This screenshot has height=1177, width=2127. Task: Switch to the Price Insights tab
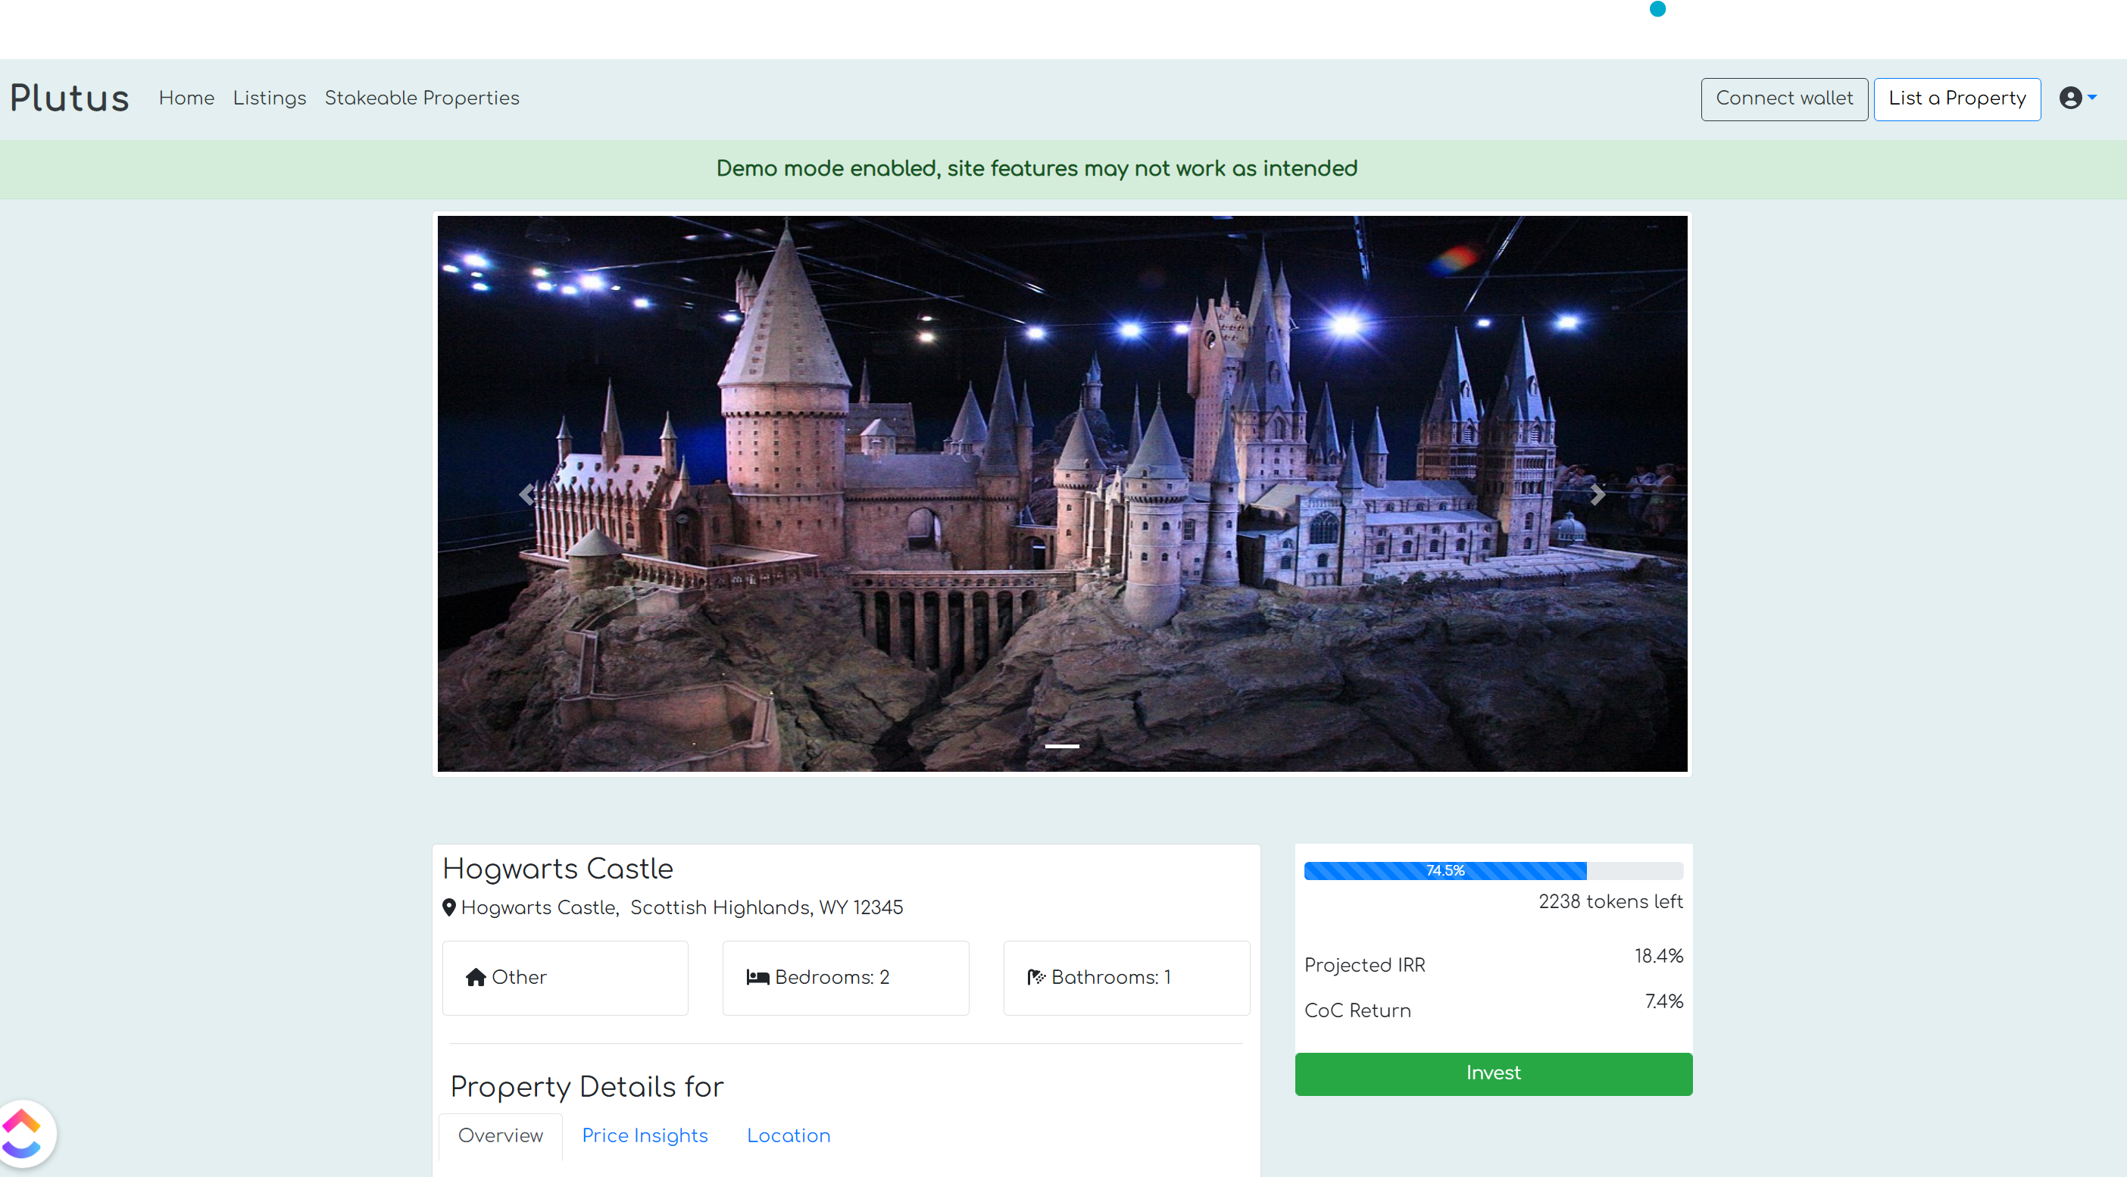pyautogui.click(x=644, y=1135)
